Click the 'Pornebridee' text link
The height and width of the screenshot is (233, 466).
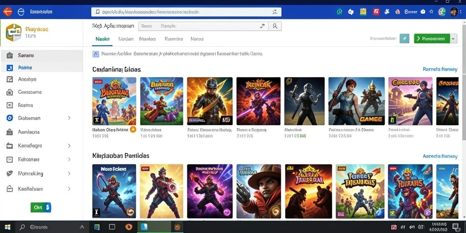tap(383, 39)
